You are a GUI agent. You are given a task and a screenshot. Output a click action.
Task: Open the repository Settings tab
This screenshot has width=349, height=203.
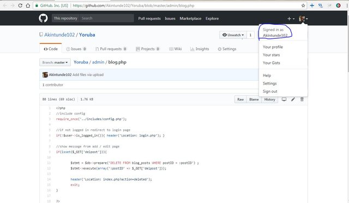click(x=227, y=49)
